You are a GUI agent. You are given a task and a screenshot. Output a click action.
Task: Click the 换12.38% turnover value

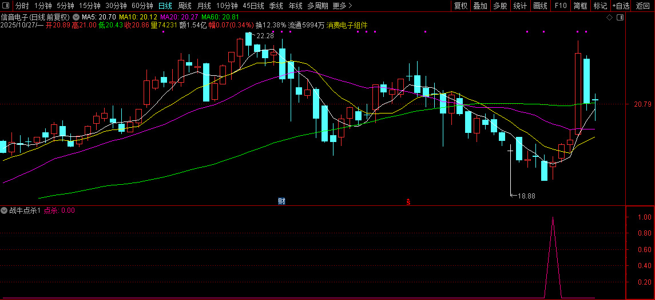tap(271, 25)
